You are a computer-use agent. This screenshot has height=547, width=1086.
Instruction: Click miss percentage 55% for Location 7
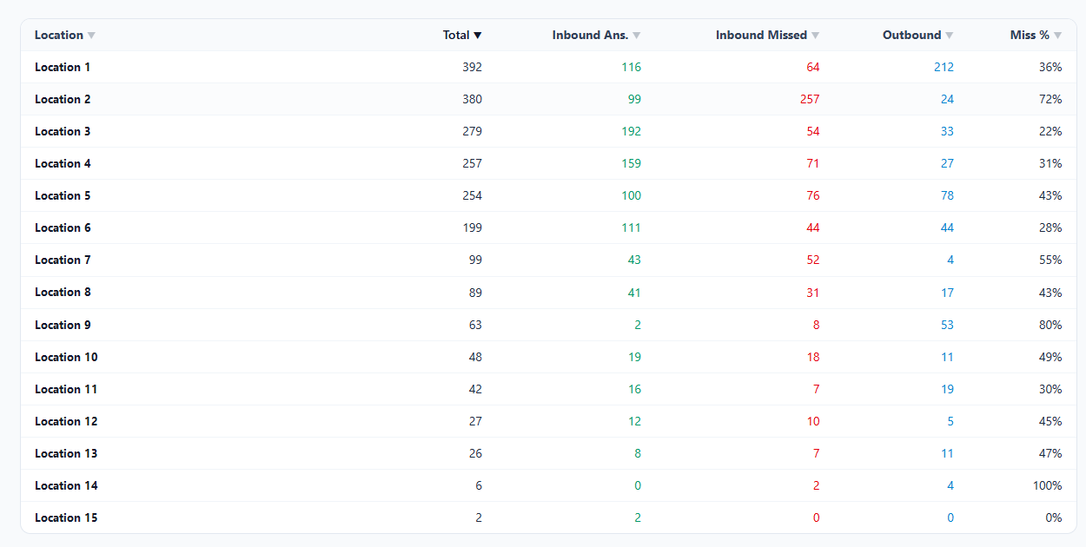[x=1050, y=260]
